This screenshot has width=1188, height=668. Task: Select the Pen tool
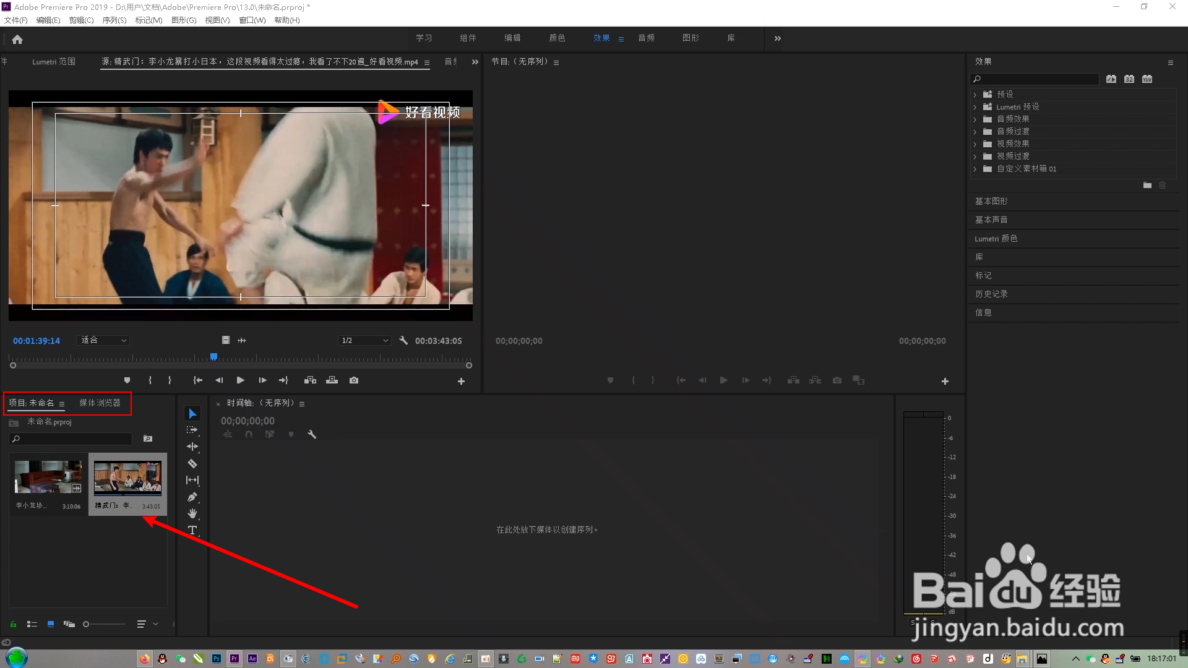point(192,497)
